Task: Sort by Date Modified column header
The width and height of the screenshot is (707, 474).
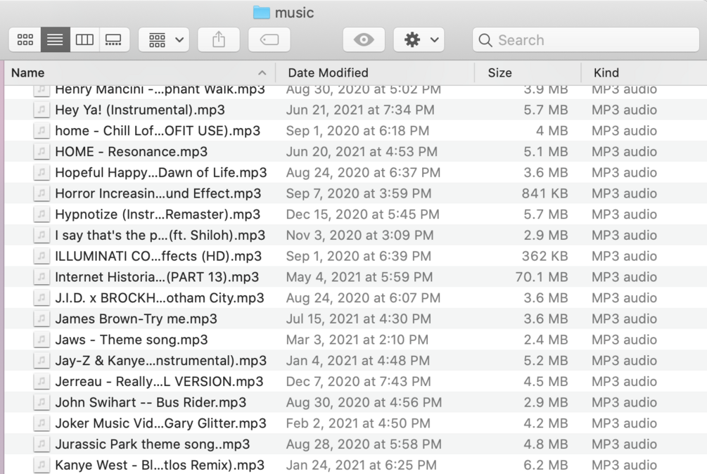Action: click(375, 72)
